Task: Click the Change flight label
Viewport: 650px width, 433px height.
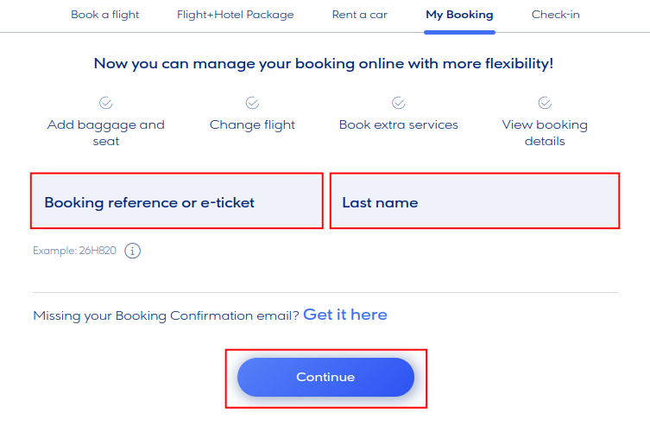Action: pos(252,124)
